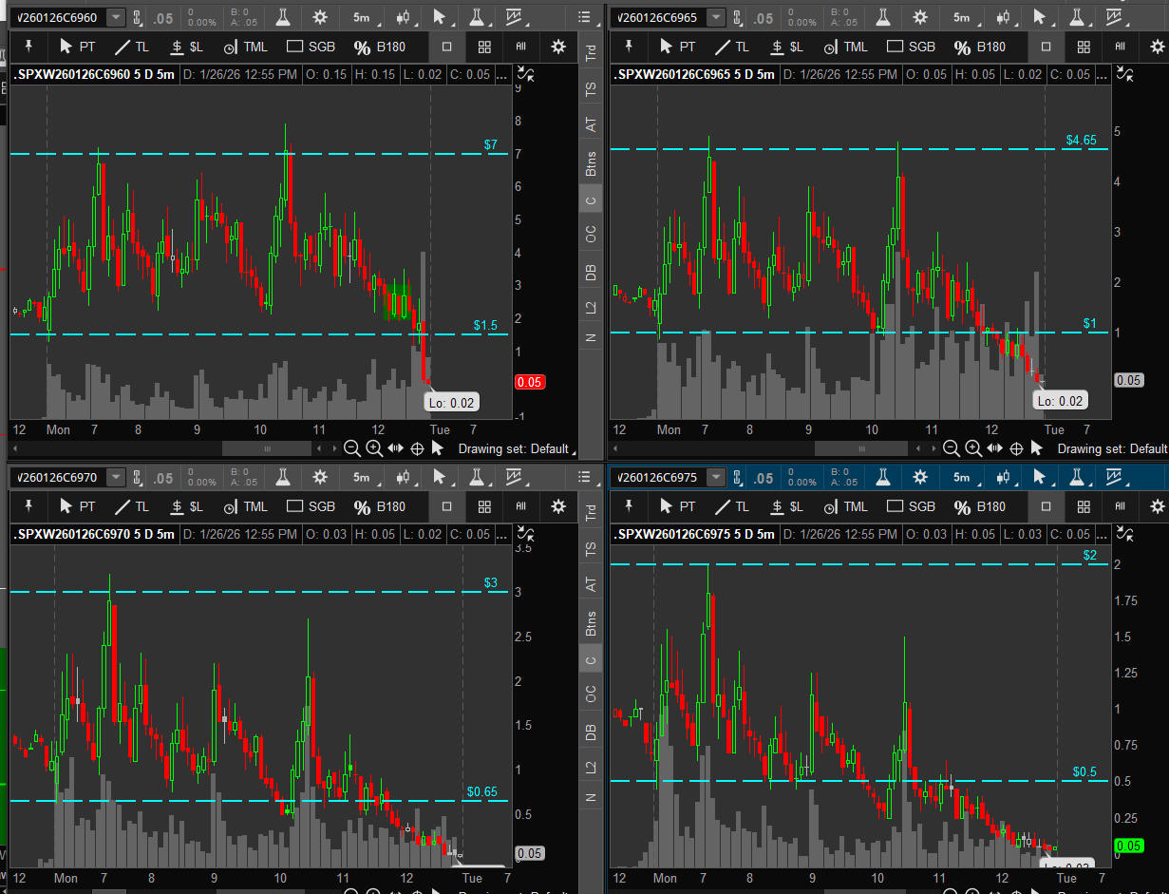The image size is (1169, 894).
Task: Switch to four-grid view in C6970 drawing toolbar
Action: point(484,506)
